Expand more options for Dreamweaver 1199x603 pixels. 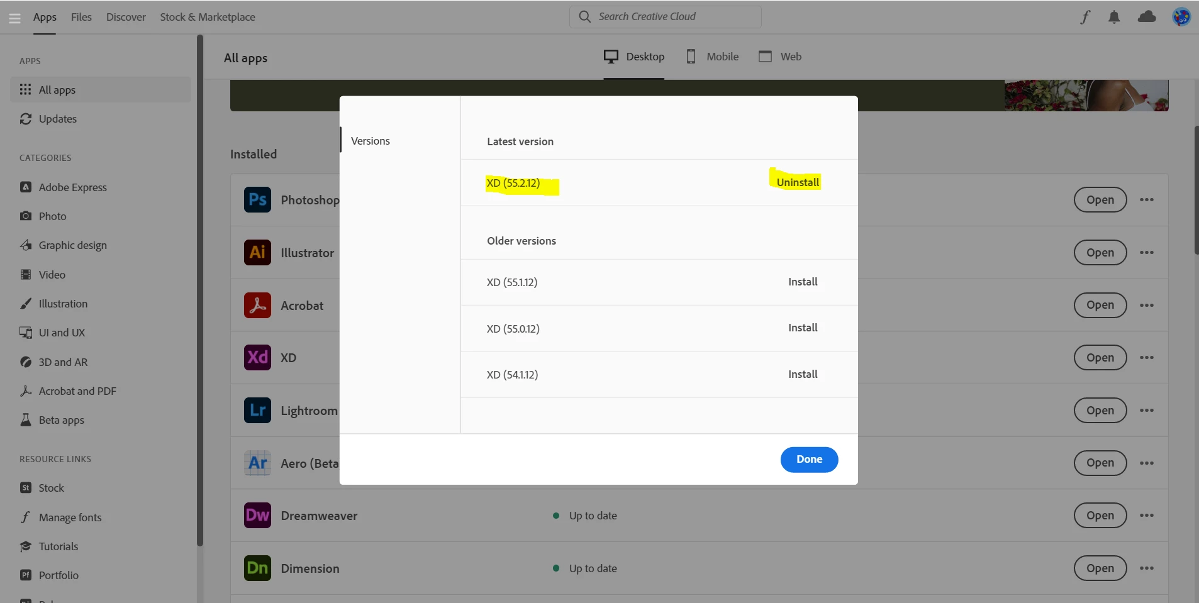click(1147, 516)
